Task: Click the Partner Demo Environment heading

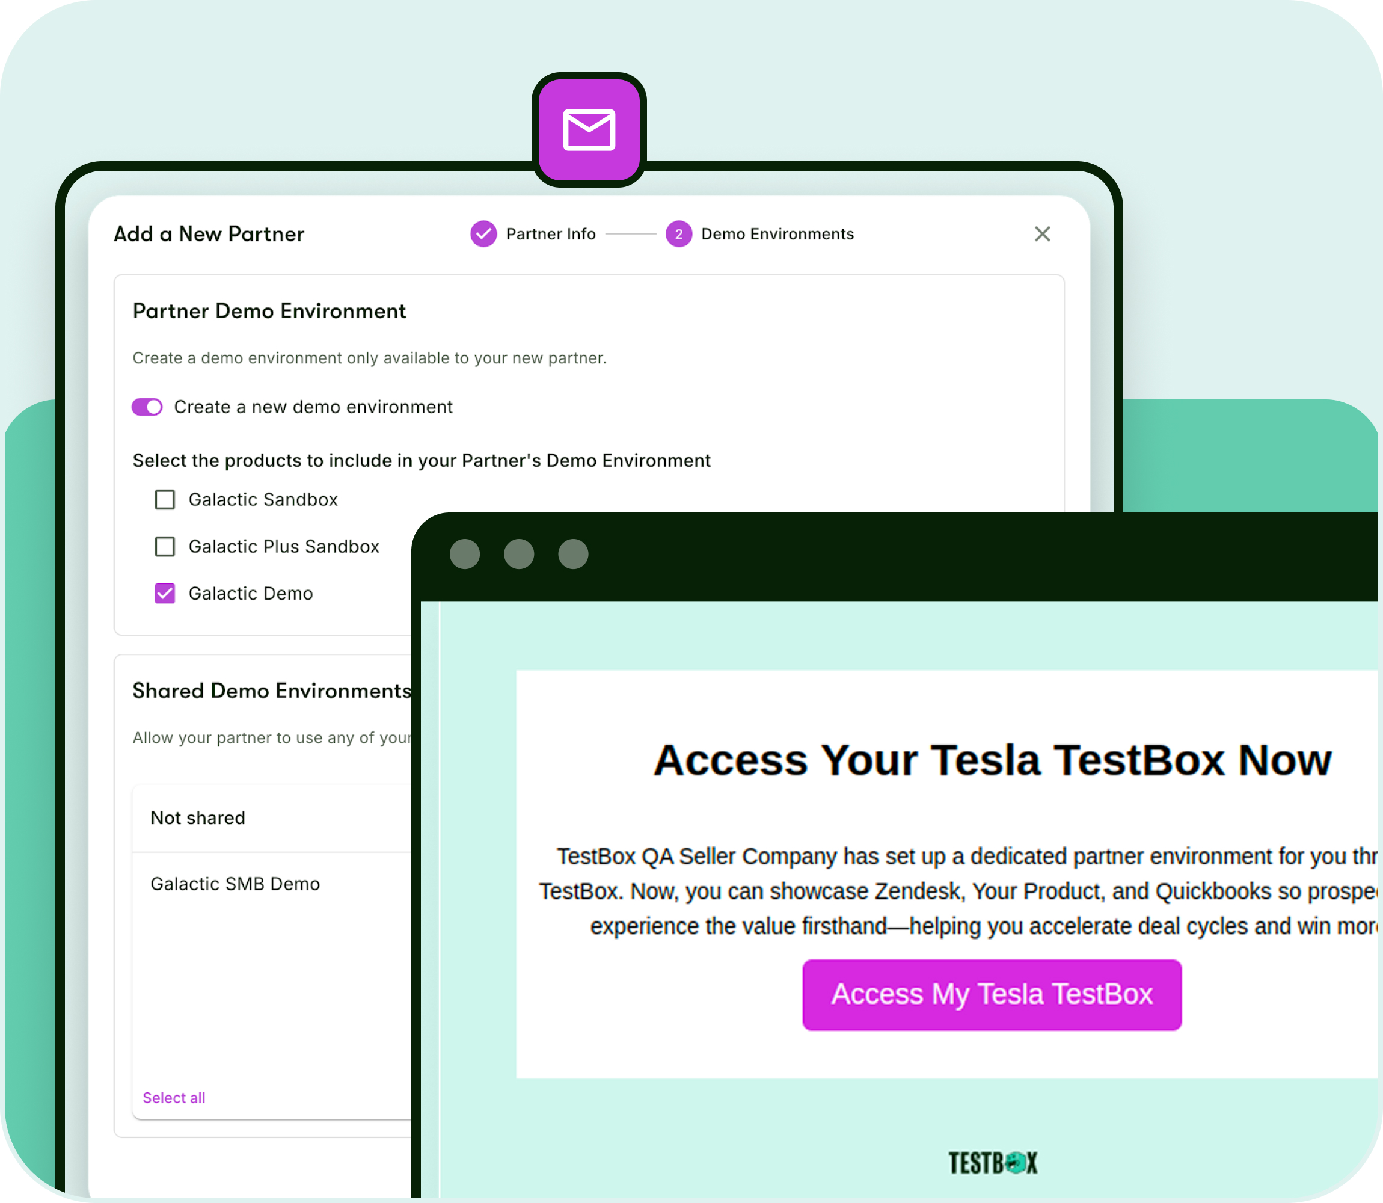Action: [269, 311]
